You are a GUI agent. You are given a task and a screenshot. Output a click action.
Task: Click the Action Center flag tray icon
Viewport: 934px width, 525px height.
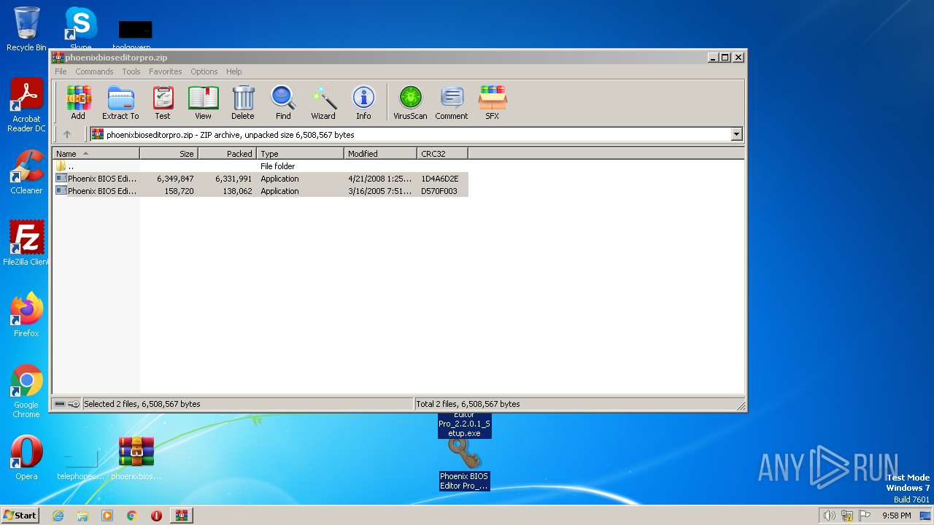pyautogui.click(x=865, y=516)
